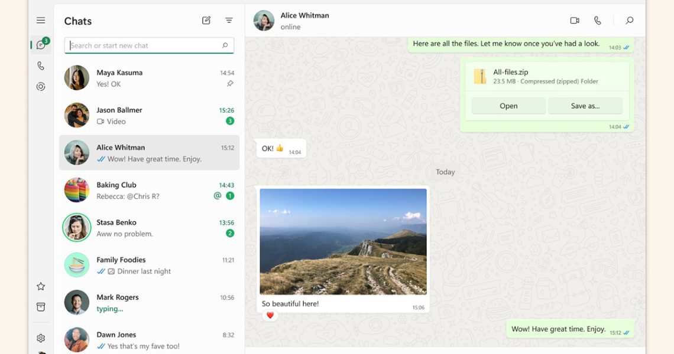The height and width of the screenshot is (354, 674).
Task: Click the search magnifier in chat search box
Action: pos(225,45)
